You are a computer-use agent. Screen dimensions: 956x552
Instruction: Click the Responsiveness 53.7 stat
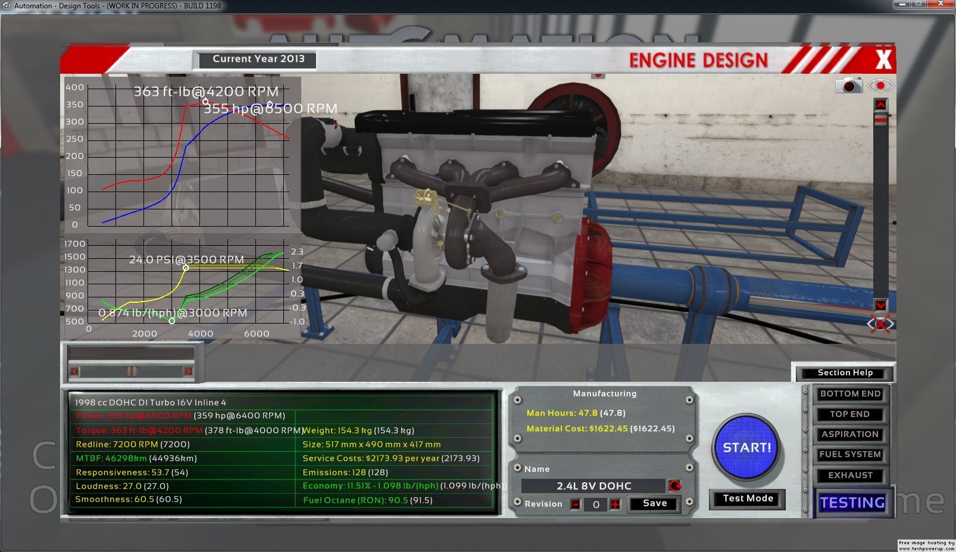tap(132, 472)
